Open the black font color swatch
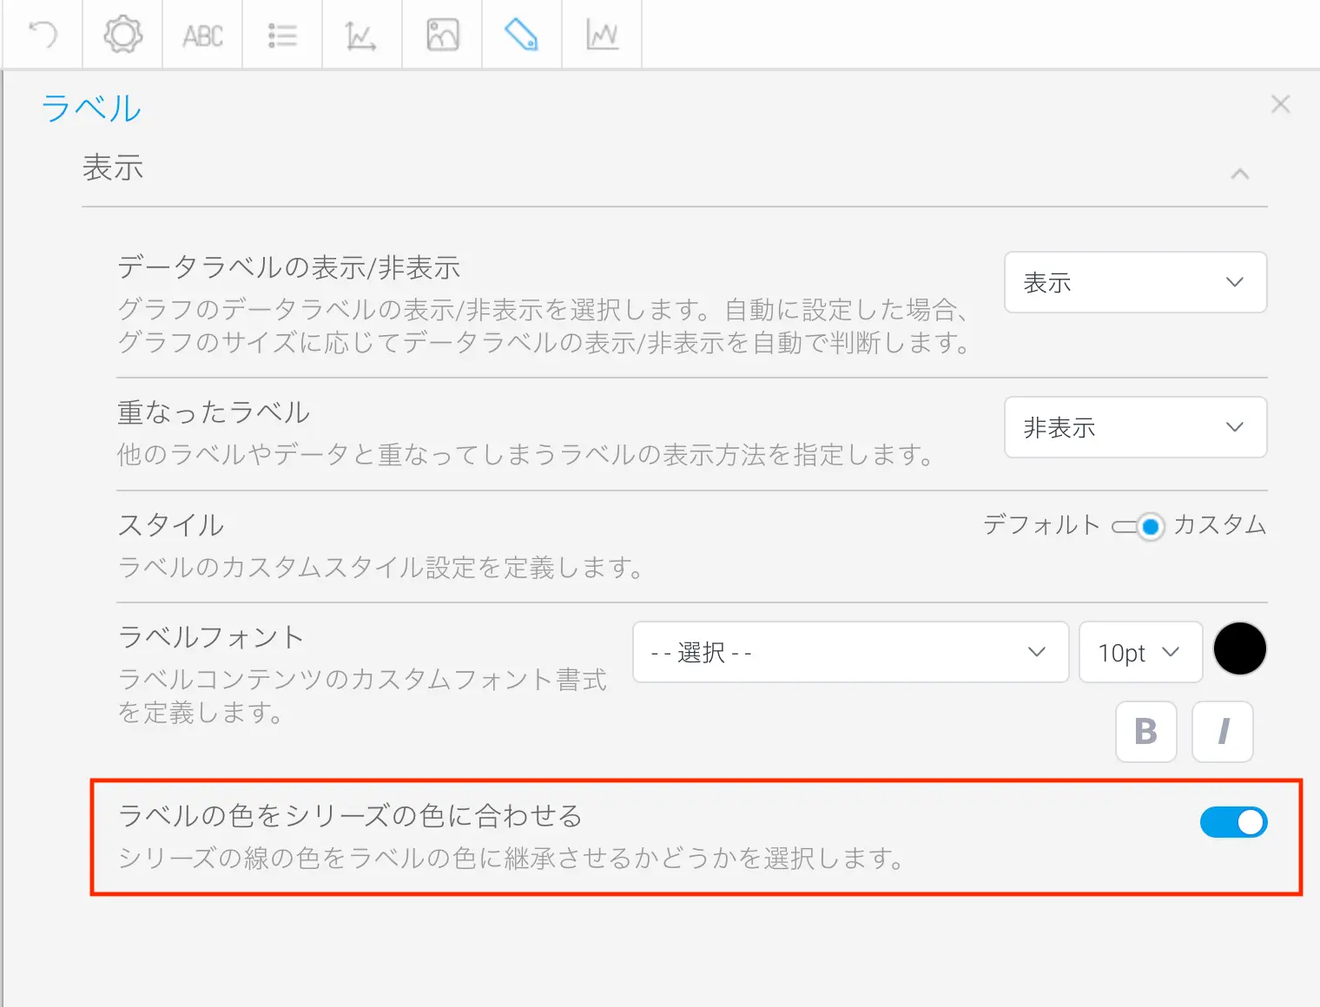Screen dimensions: 1320x1007 coord(1239,649)
